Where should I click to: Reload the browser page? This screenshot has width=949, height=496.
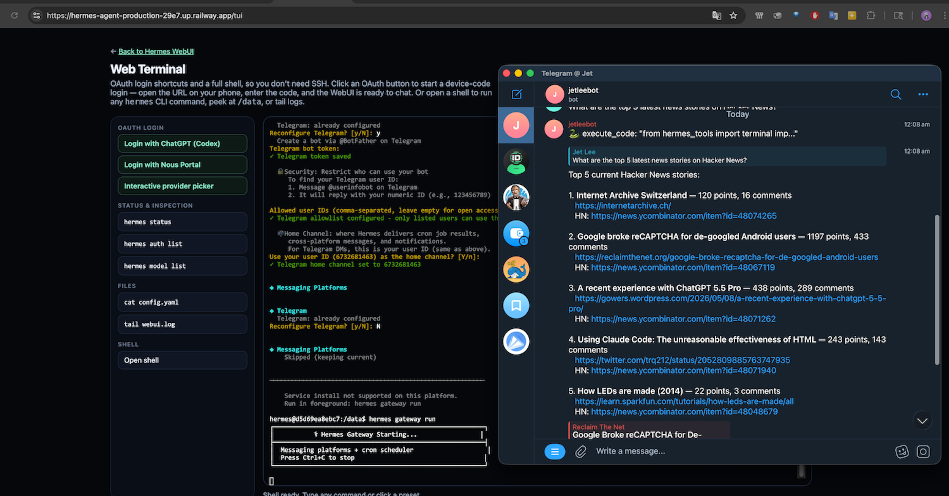coord(14,16)
